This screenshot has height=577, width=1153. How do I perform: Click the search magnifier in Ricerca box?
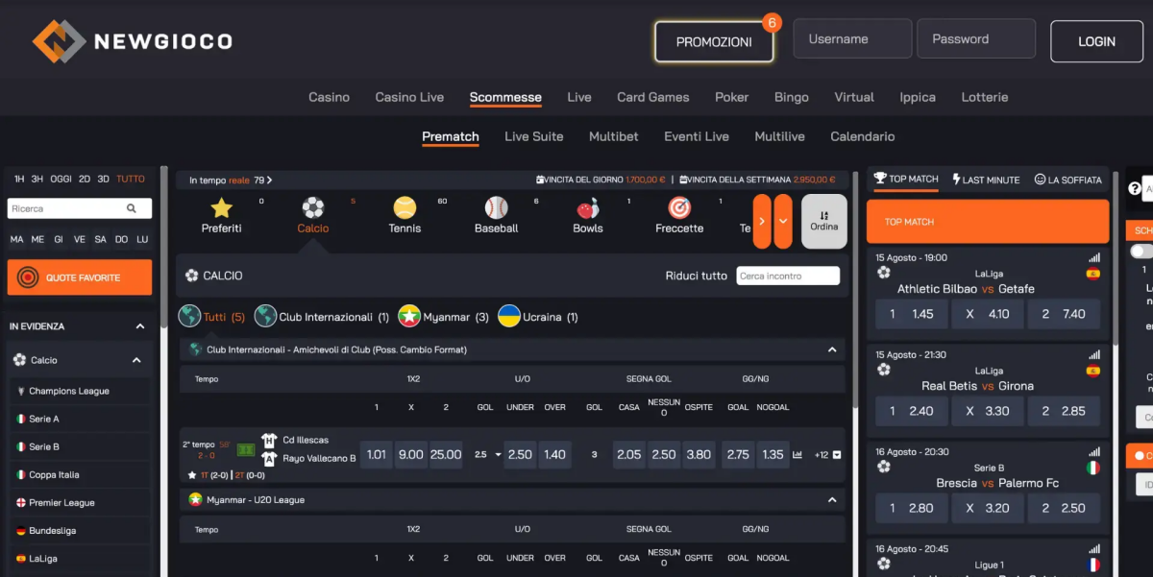coord(132,208)
